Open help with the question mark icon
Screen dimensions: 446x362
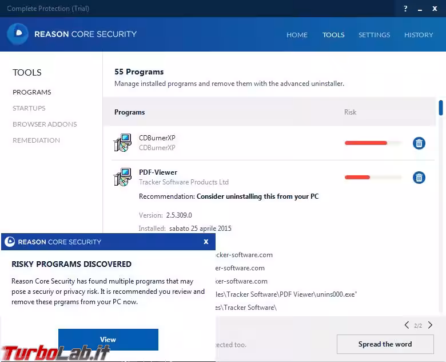pos(405,9)
